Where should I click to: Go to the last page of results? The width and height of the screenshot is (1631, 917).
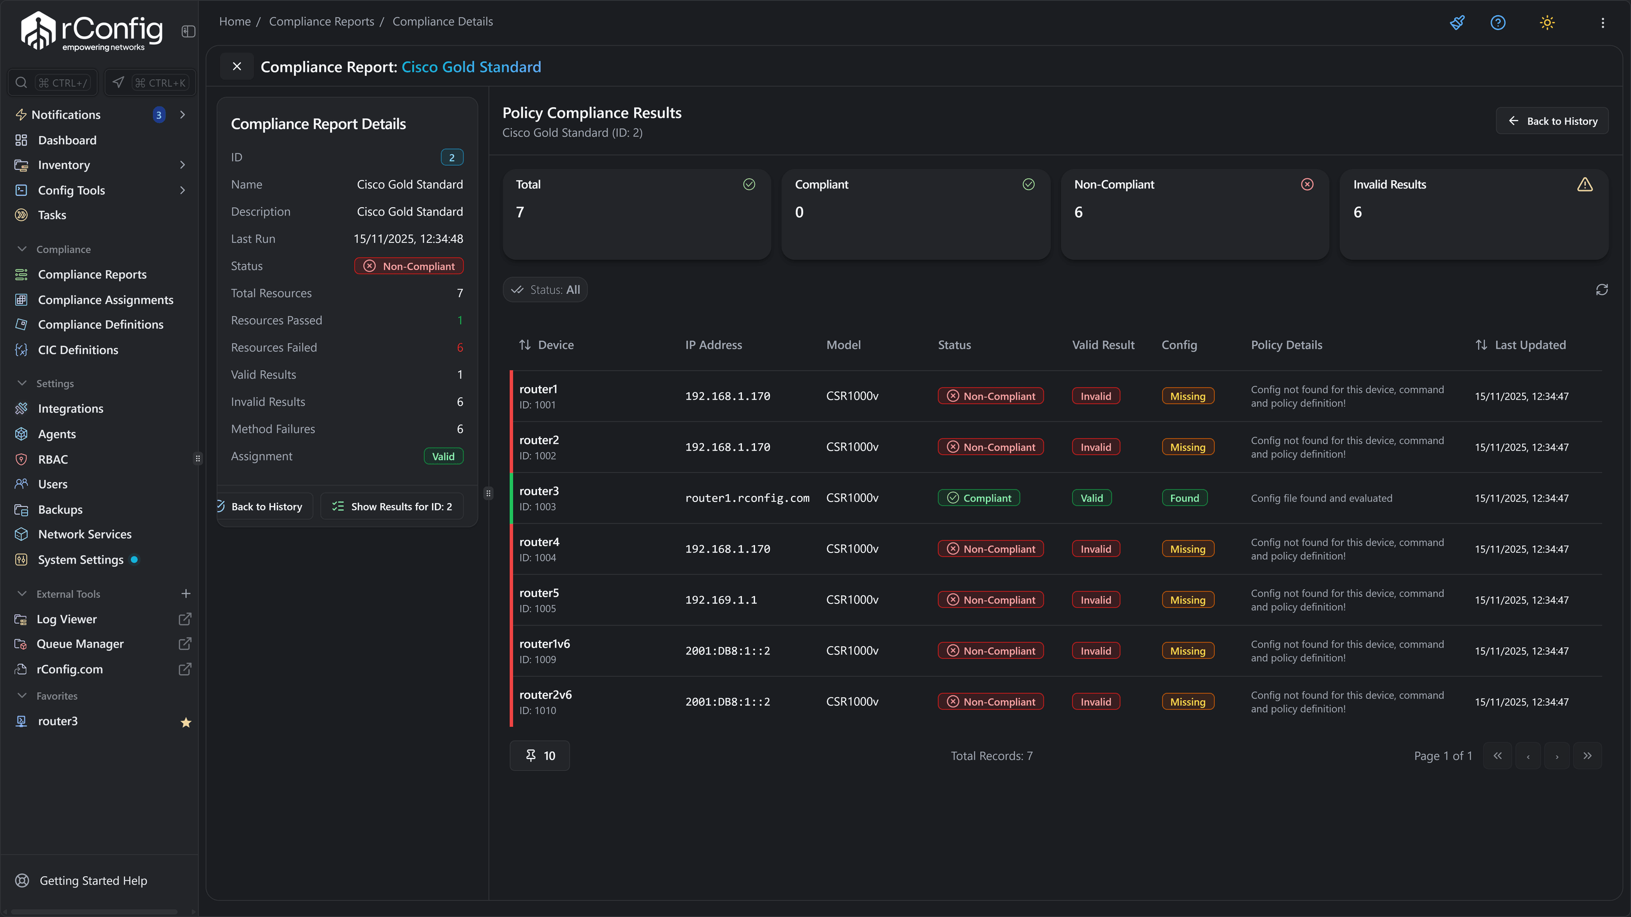(1588, 756)
